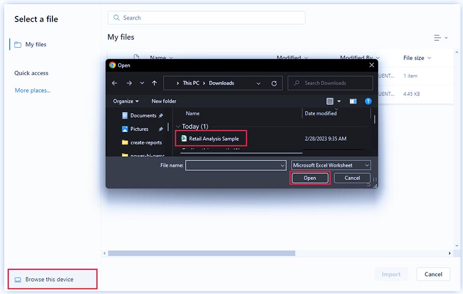
Task: Select My files in the left pane
Action: pos(31,45)
